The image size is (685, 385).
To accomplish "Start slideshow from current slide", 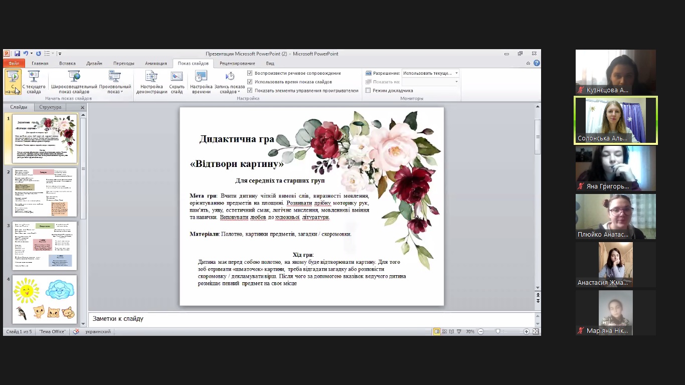I will (34, 82).
